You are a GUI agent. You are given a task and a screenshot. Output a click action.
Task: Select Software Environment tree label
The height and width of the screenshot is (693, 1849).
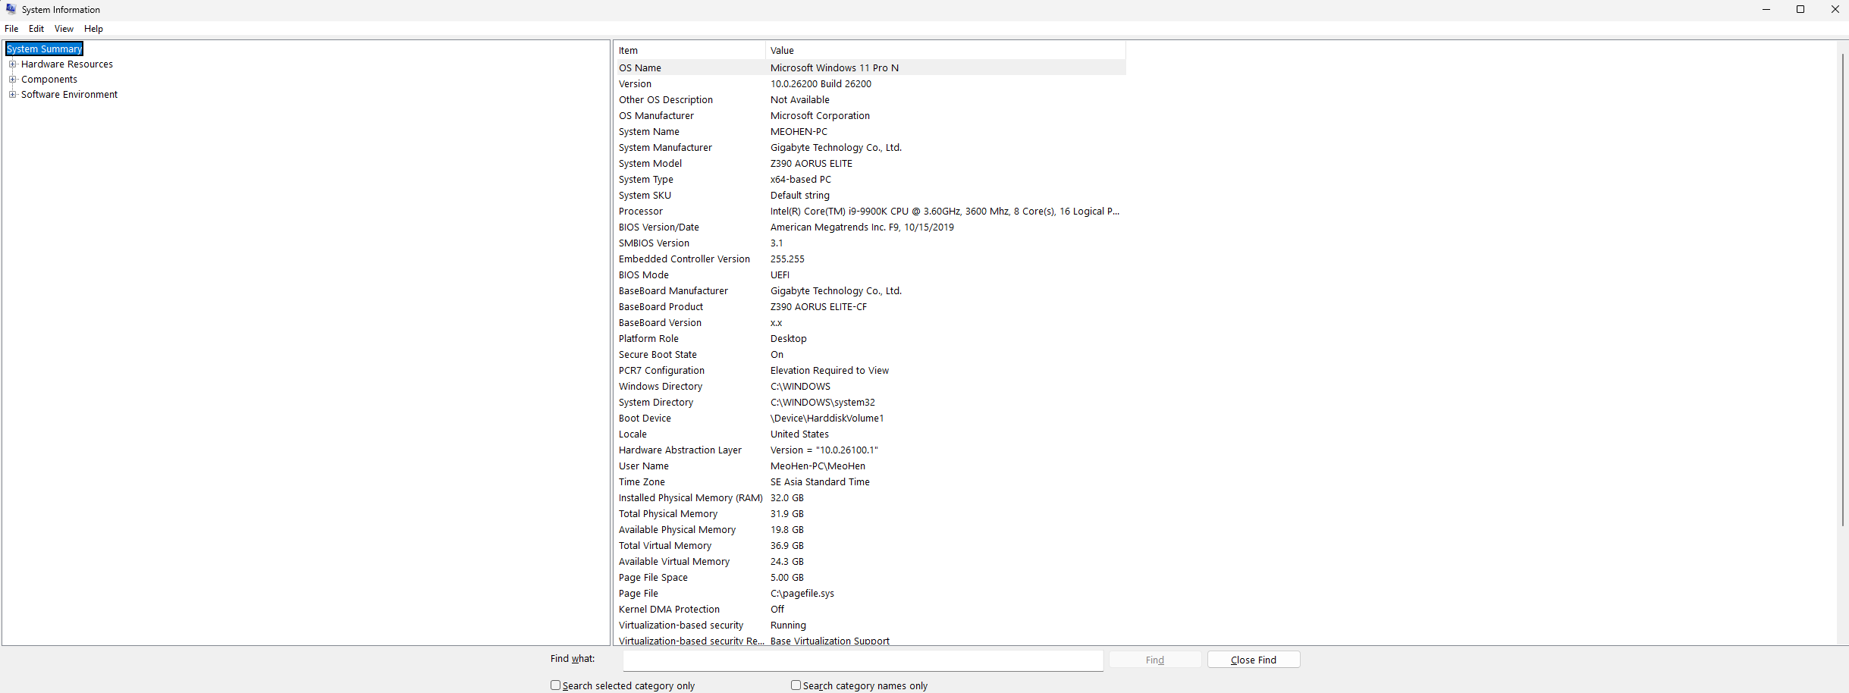(69, 95)
